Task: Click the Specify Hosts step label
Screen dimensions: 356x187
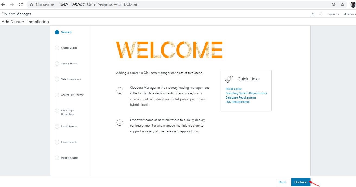Action: [x=69, y=64]
